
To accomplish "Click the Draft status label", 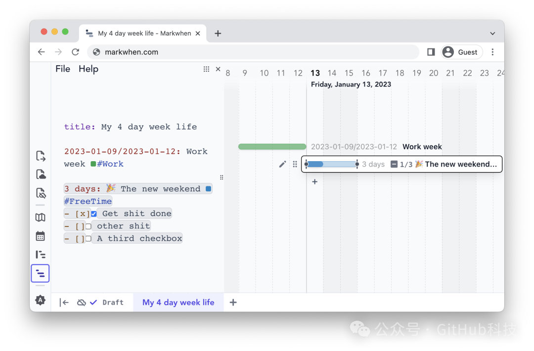I will 113,303.
